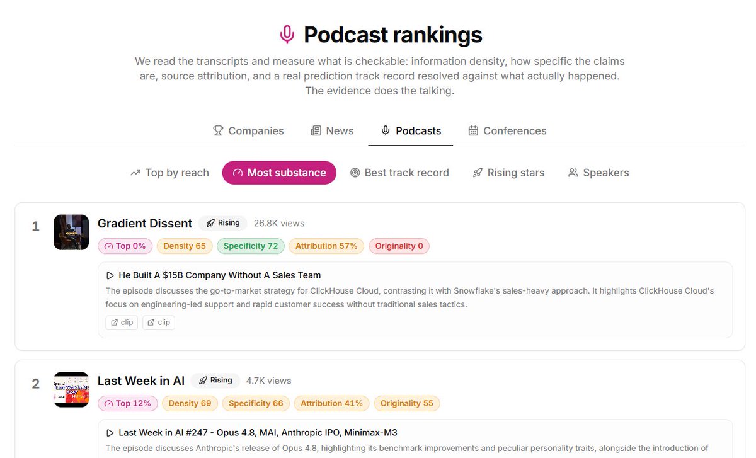Image resolution: width=756 pixels, height=458 pixels.
Task: Click the Top 12% badge
Action: [127, 403]
